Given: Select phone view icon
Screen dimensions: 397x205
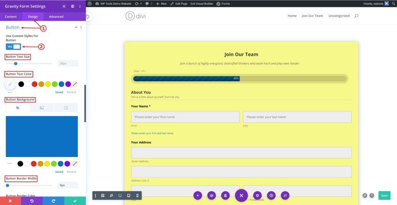Looking at the screenshot, I should pyautogui.click(x=137, y=196).
